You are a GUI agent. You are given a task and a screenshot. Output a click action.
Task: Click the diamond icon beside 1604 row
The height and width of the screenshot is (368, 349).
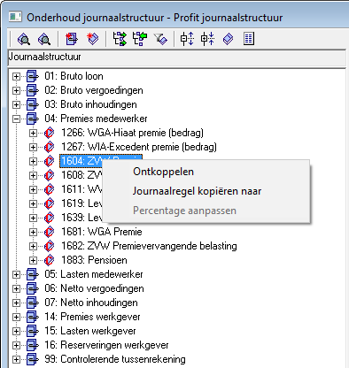click(x=50, y=161)
